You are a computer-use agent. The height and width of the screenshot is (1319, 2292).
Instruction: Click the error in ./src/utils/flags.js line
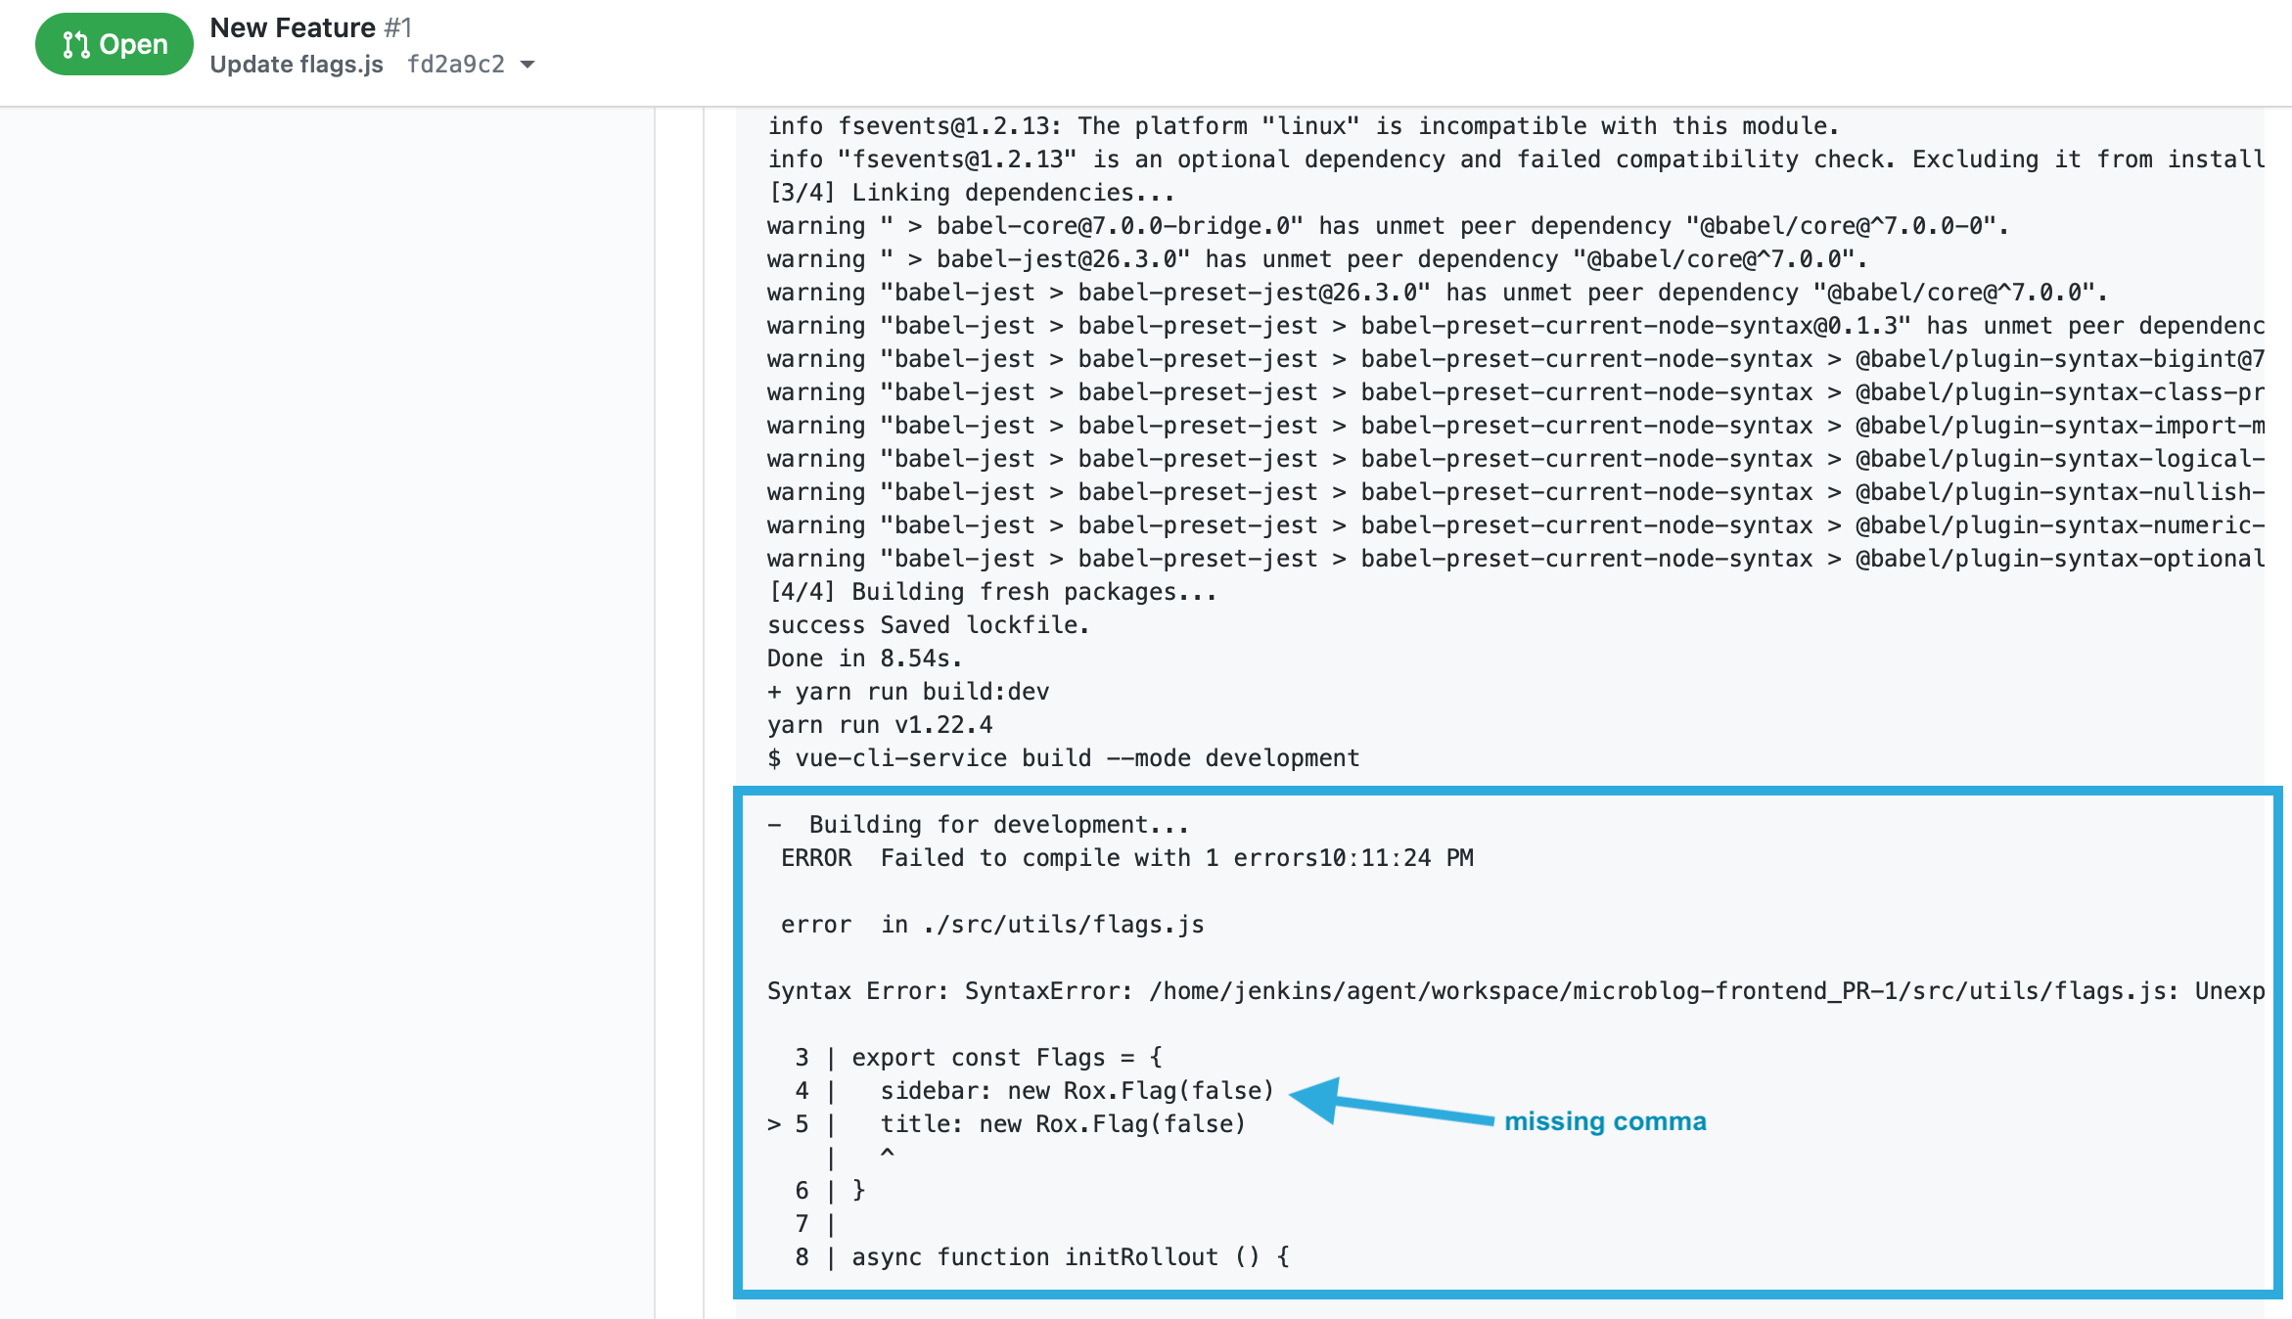pyautogui.click(x=991, y=925)
